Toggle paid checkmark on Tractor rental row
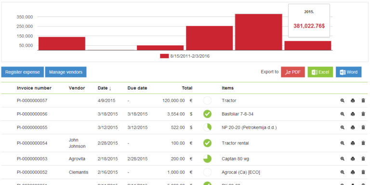This screenshot has height=185, width=370. click(x=208, y=143)
